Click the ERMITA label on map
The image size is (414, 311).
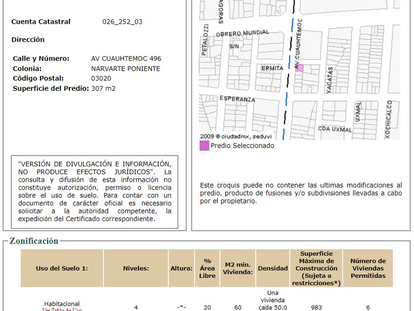click(x=272, y=68)
